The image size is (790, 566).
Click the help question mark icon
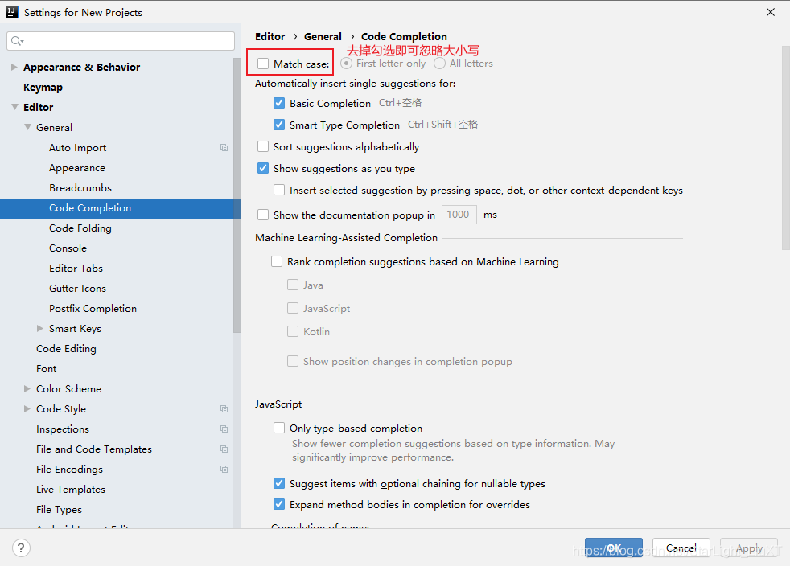point(21,548)
